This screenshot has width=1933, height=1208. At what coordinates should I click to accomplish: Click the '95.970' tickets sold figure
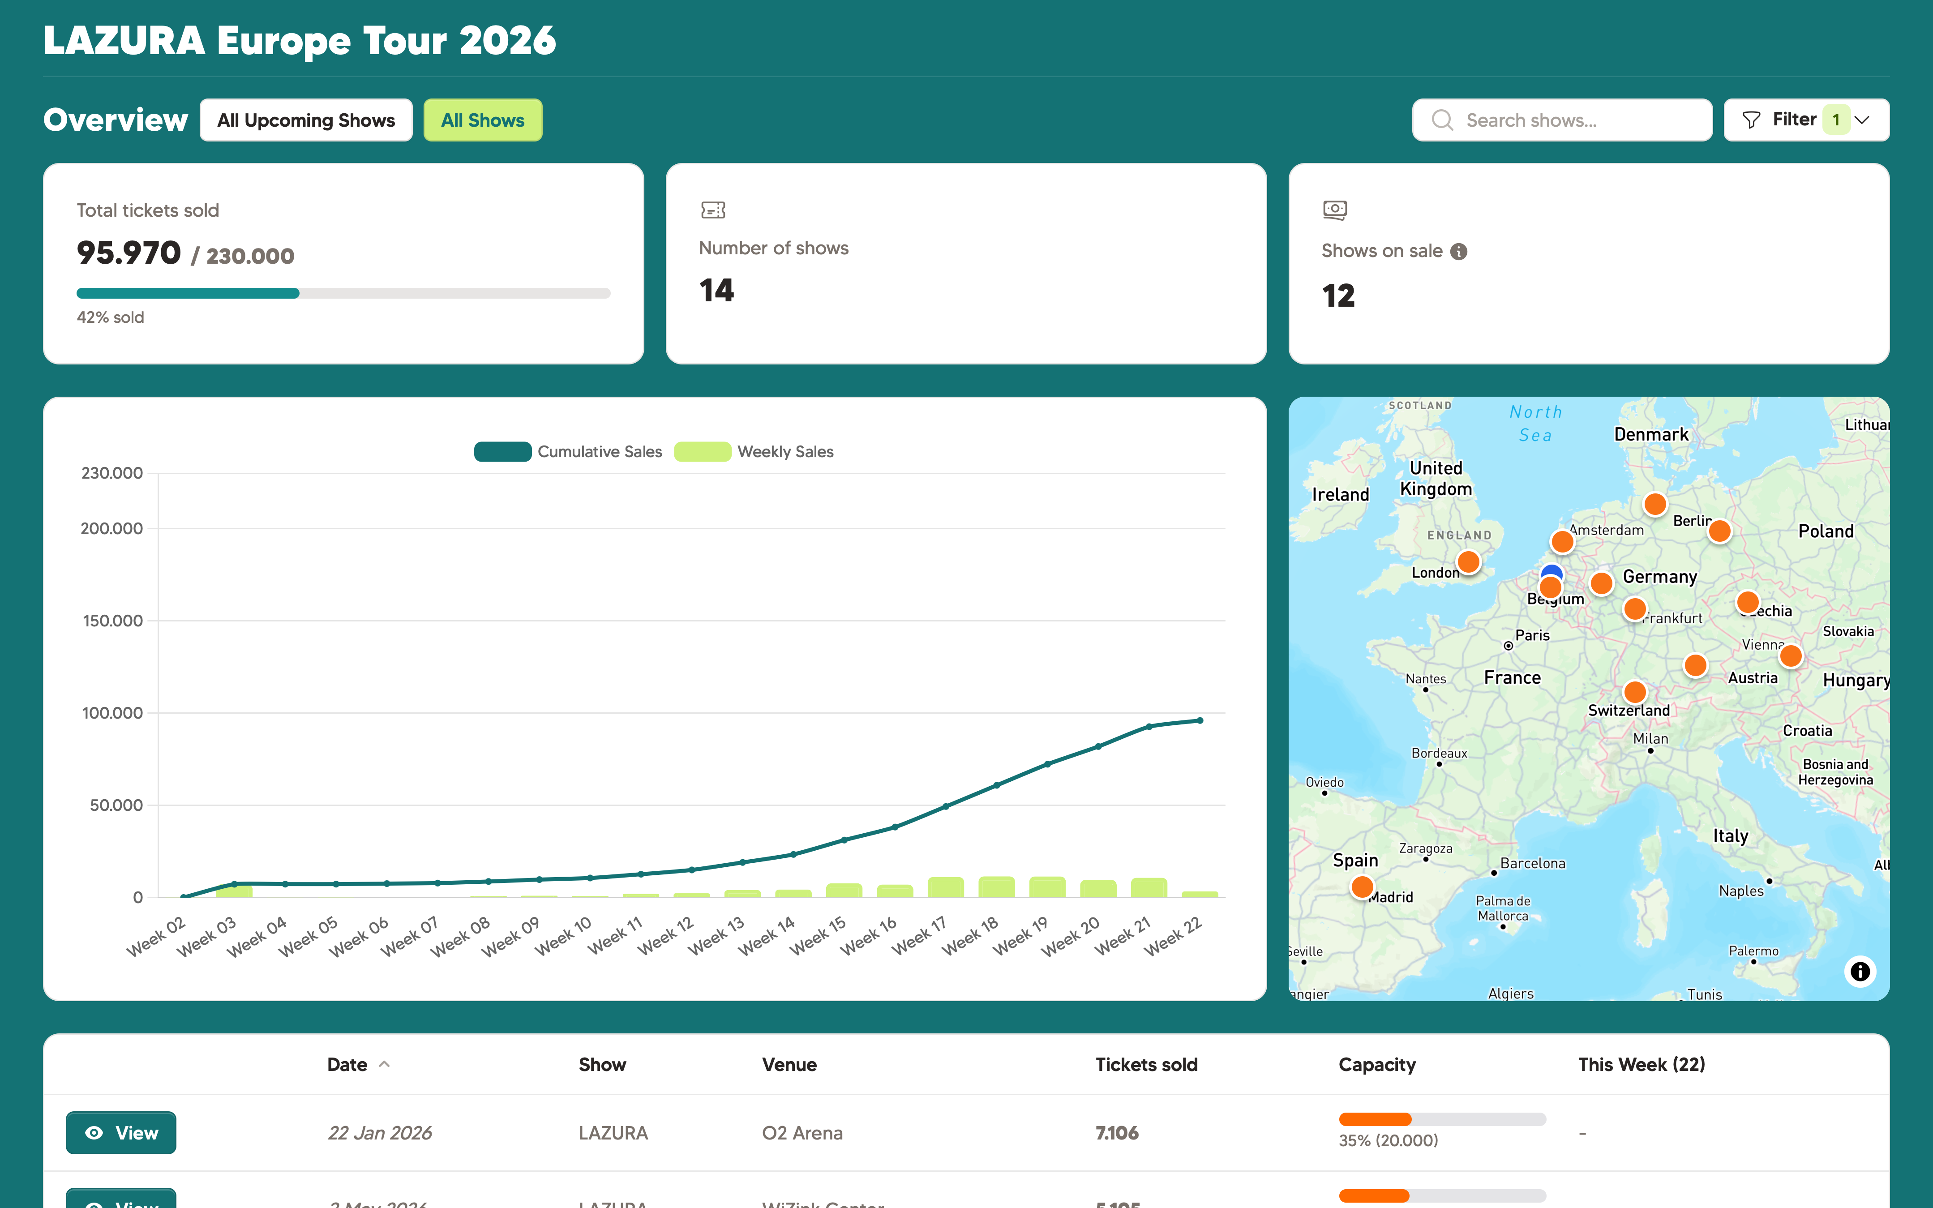(129, 253)
